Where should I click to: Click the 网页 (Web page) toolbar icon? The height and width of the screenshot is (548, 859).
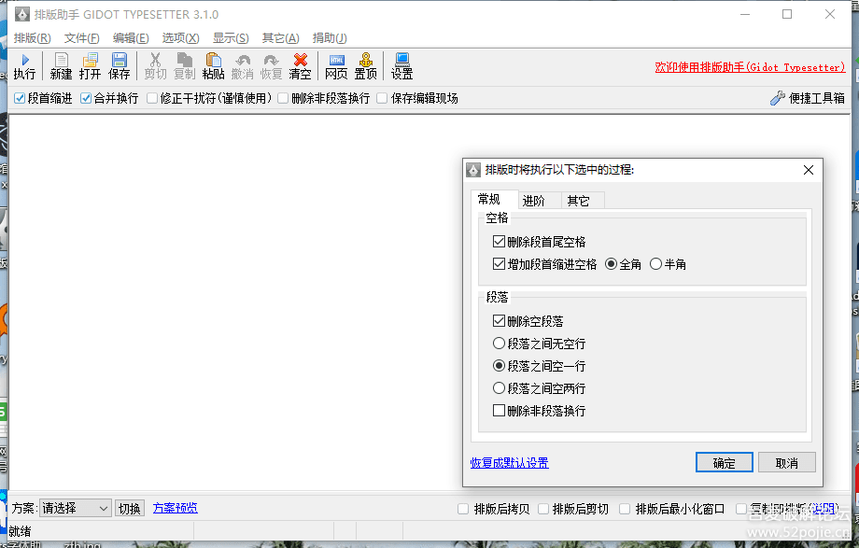pyautogui.click(x=336, y=66)
